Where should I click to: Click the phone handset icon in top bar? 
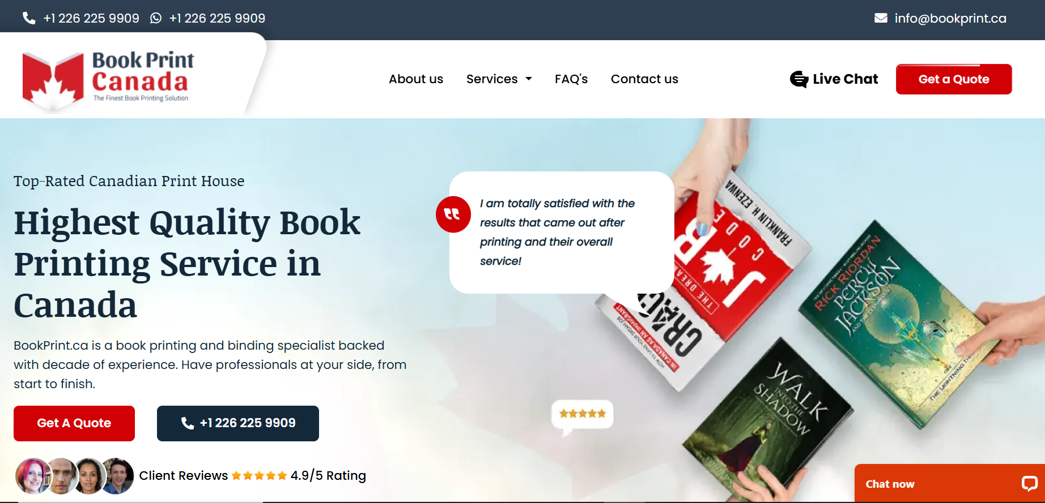tap(29, 18)
